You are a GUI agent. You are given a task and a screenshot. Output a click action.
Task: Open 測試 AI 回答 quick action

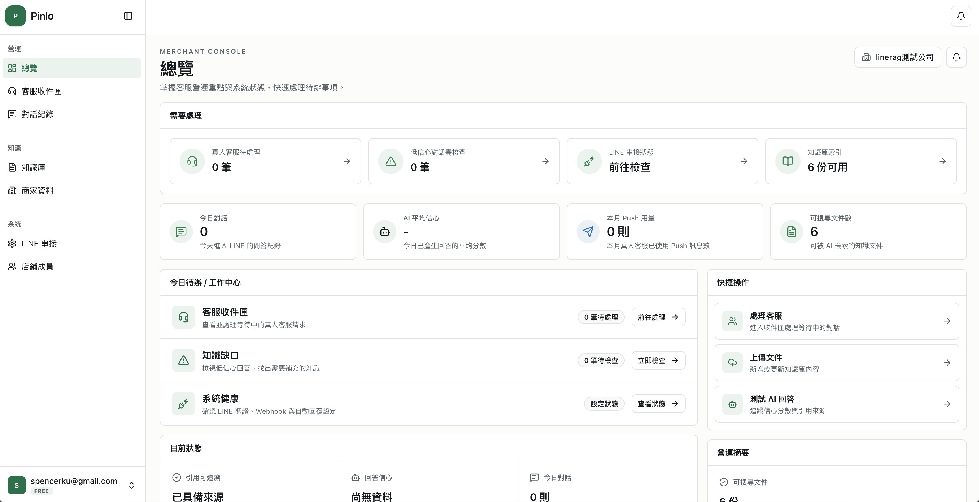pyautogui.click(x=836, y=404)
